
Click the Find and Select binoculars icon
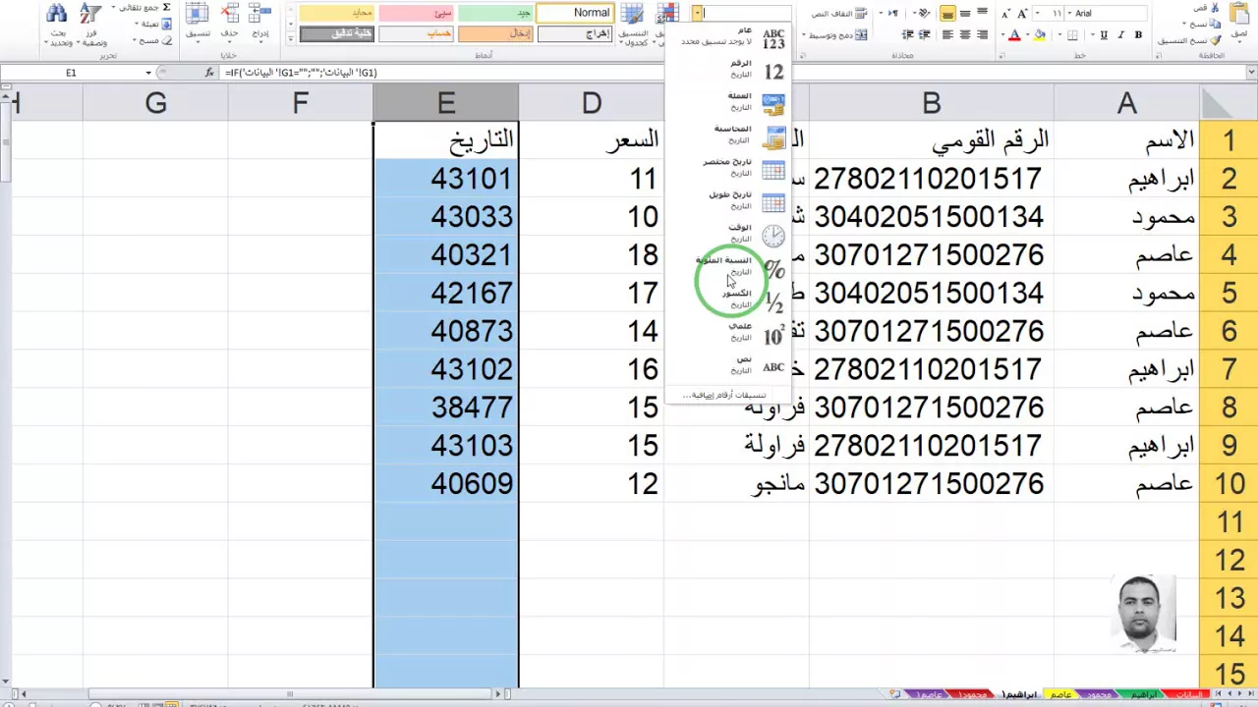(58, 15)
